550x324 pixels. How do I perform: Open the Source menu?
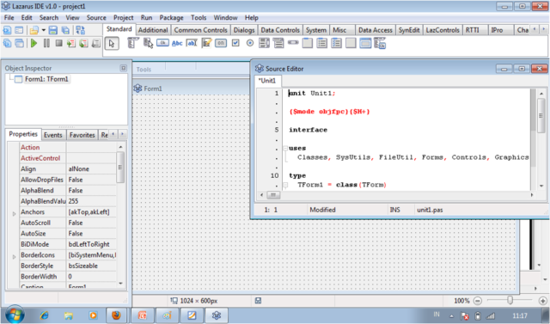click(x=96, y=17)
